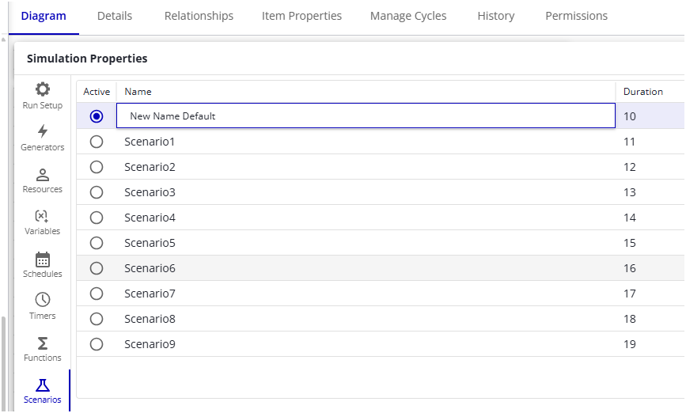Open the Variables icon in sidebar

pos(43,216)
